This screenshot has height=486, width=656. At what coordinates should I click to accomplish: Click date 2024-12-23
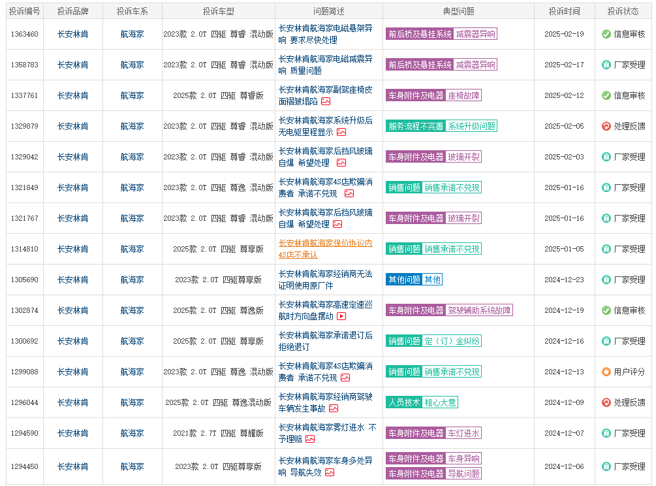564,280
